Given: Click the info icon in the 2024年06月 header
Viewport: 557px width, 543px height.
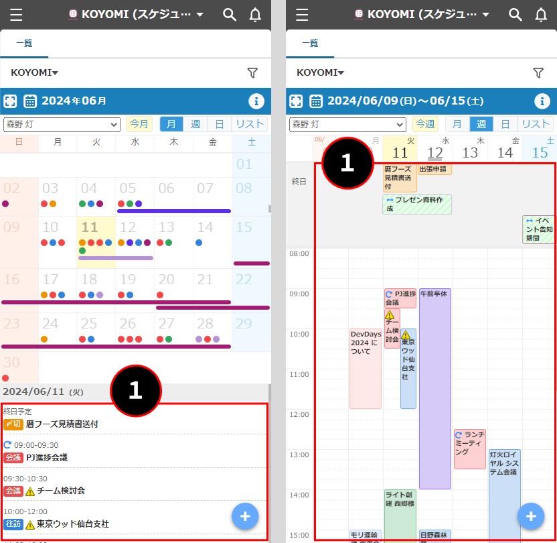Looking at the screenshot, I should (256, 101).
